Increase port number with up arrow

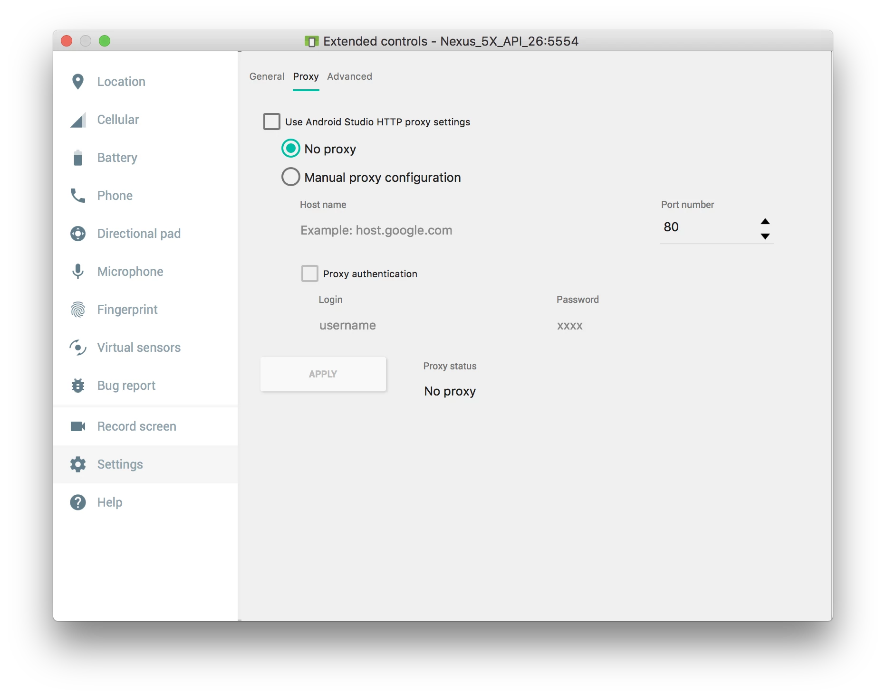point(765,221)
